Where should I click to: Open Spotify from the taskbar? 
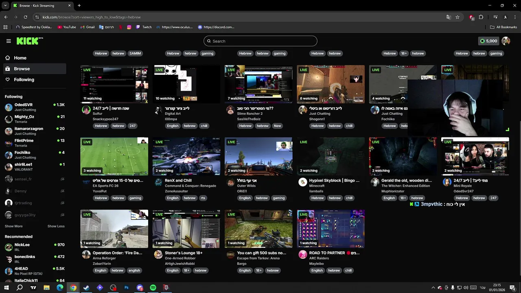(153, 288)
